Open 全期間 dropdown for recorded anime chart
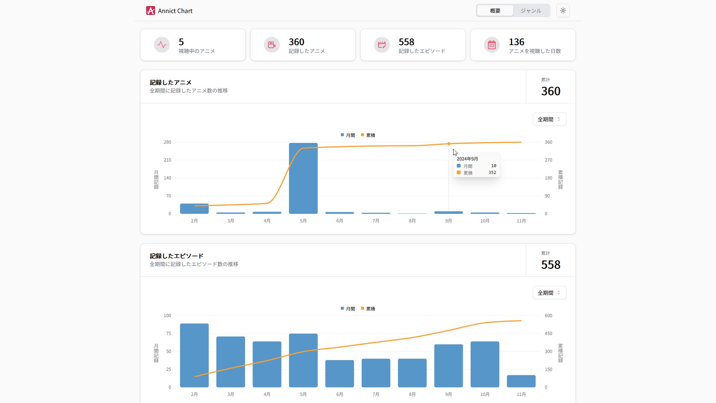This screenshot has height=403, width=716. pyautogui.click(x=546, y=119)
